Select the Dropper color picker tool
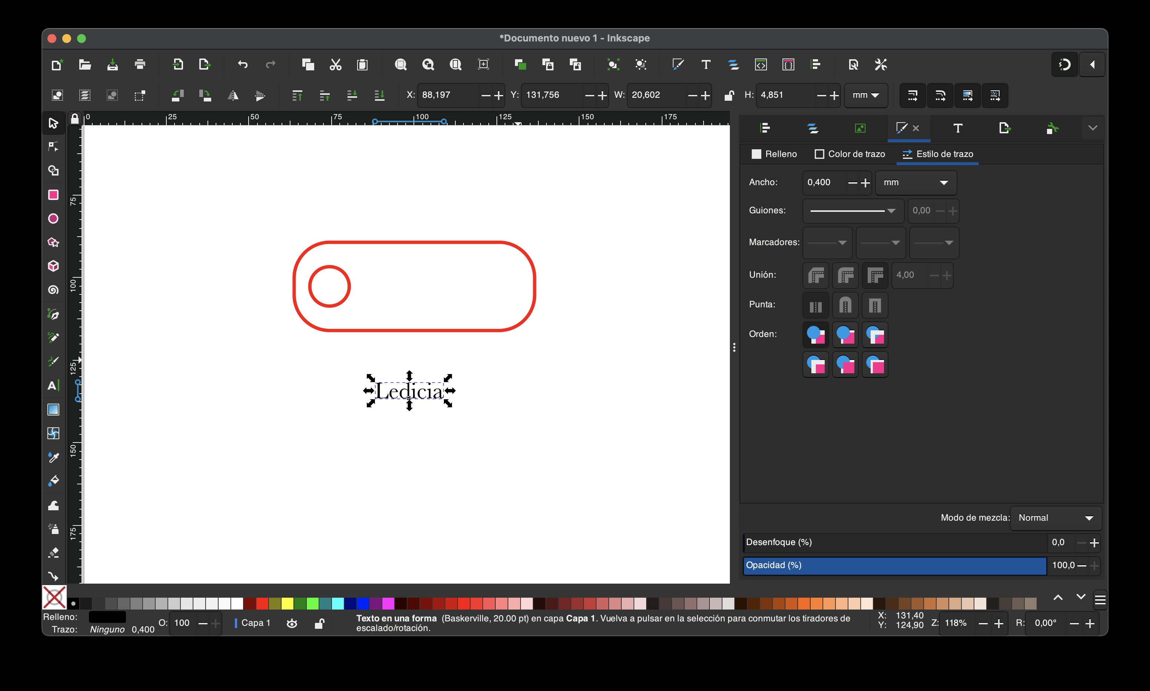Viewport: 1150px width, 691px height. click(x=54, y=457)
